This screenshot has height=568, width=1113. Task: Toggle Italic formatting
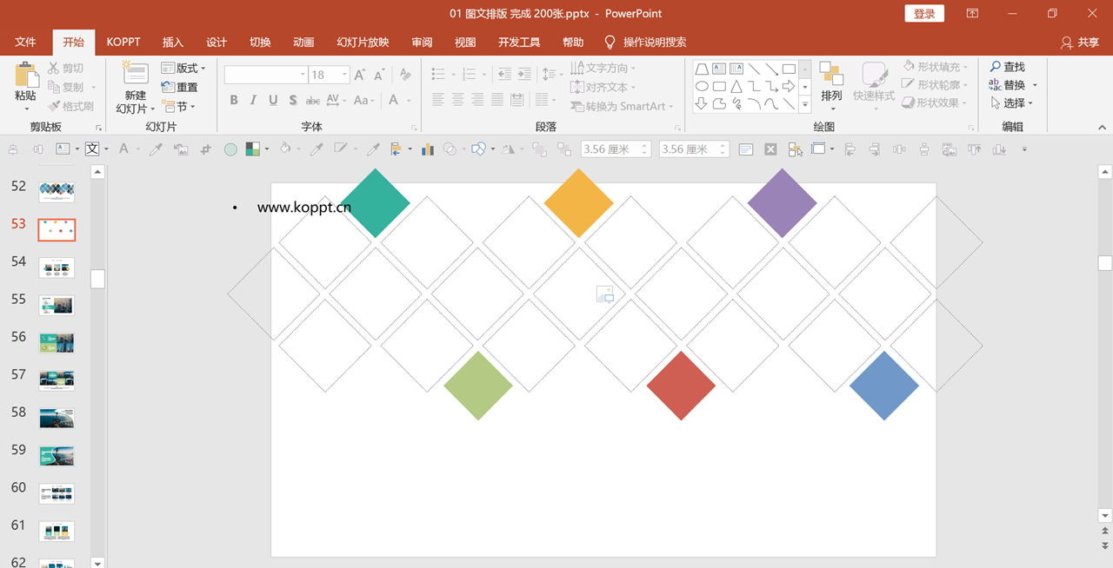tap(253, 101)
